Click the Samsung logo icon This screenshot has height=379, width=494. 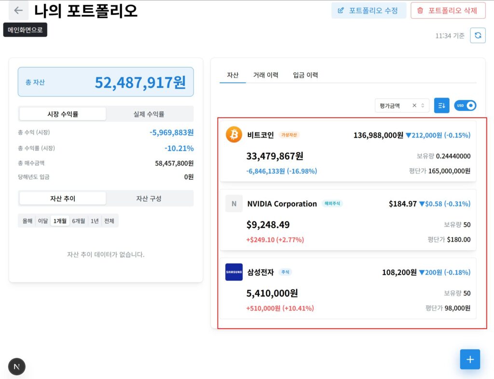[x=234, y=272]
